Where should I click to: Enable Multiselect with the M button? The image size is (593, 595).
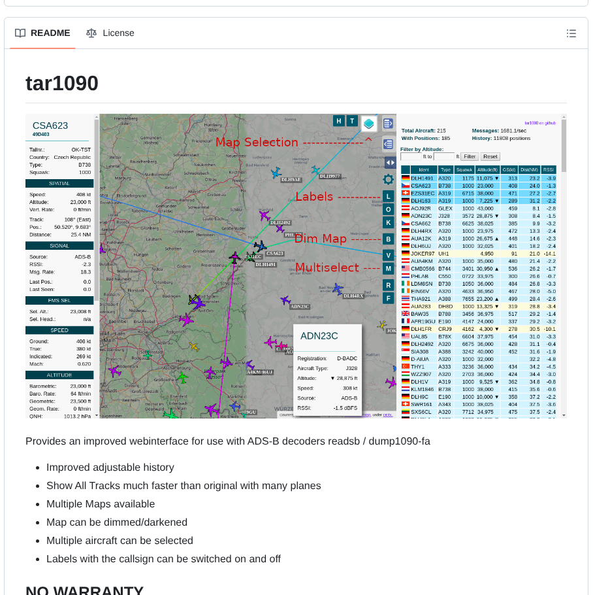(x=388, y=268)
